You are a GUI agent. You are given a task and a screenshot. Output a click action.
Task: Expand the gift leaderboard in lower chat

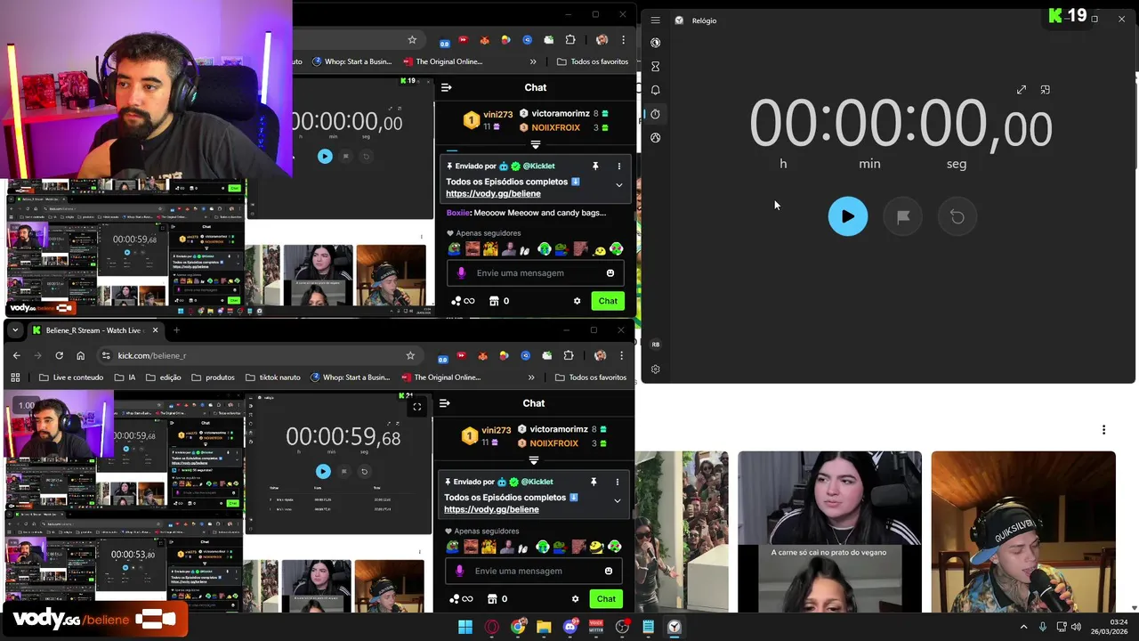[534, 460]
